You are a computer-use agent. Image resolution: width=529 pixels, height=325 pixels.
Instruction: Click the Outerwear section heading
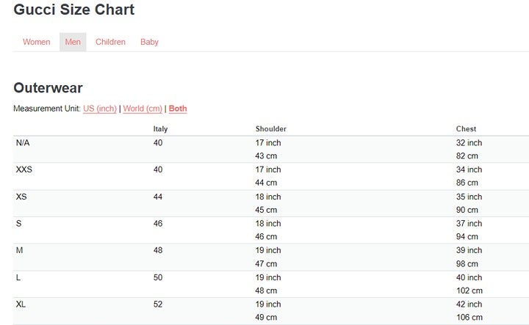pos(48,88)
